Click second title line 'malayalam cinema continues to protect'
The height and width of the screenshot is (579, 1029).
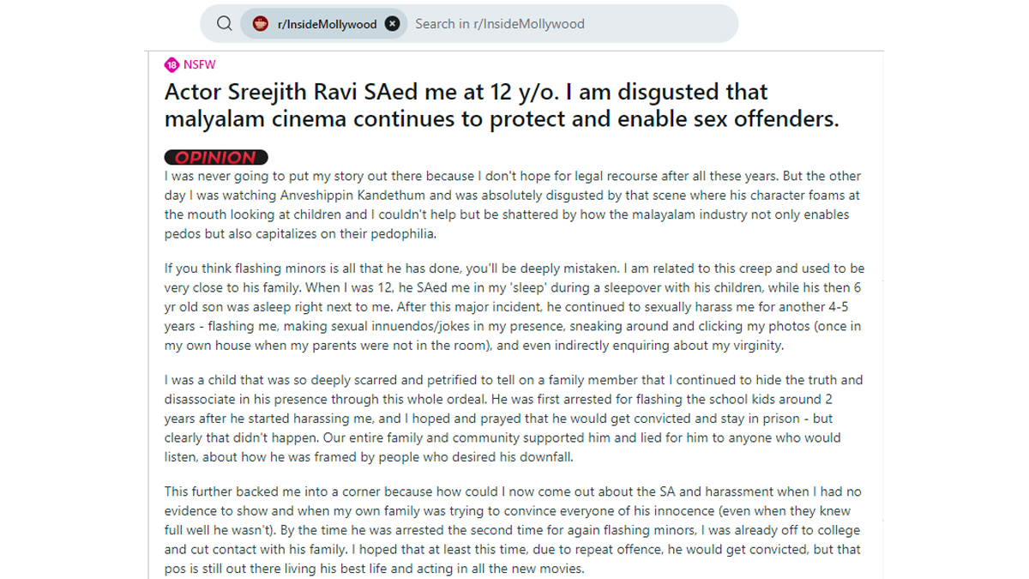point(501,118)
